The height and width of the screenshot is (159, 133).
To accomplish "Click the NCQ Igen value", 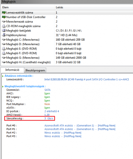I will 47,100.
